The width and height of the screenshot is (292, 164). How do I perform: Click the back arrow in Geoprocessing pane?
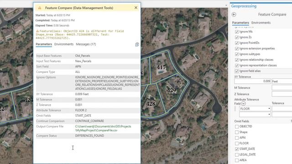point(234,15)
